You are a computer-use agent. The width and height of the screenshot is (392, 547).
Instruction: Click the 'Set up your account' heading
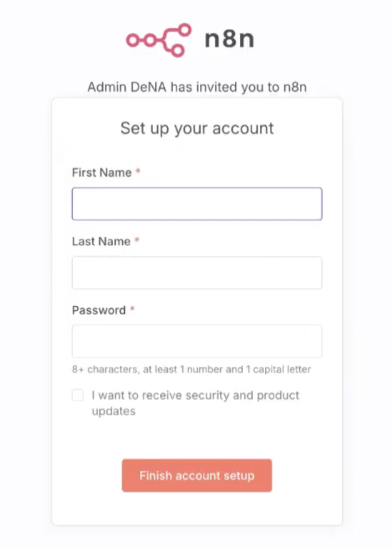(197, 128)
